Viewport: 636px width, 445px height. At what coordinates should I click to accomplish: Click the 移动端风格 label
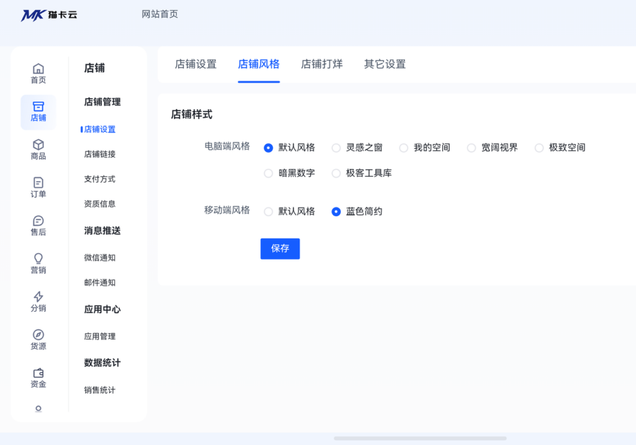[227, 210]
